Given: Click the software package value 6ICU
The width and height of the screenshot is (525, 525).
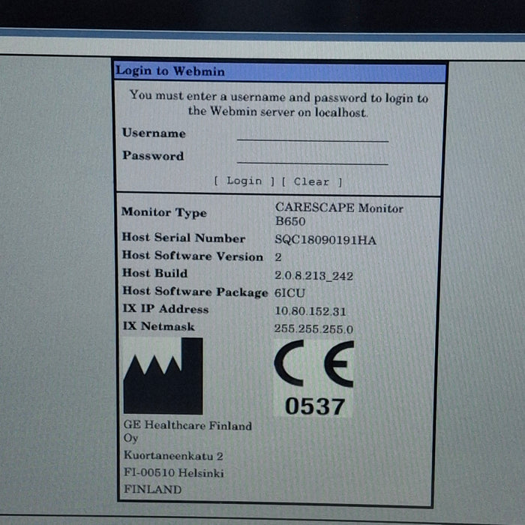Looking at the screenshot, I should click(x=289, y=293).
